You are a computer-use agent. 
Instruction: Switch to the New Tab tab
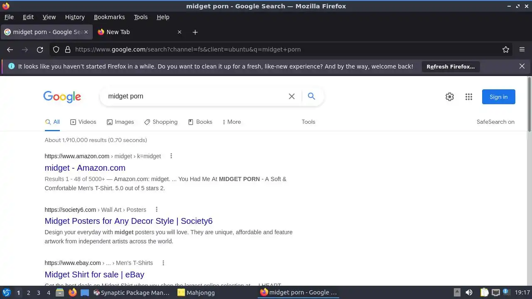pyautogui.click(x=140, y=32)
